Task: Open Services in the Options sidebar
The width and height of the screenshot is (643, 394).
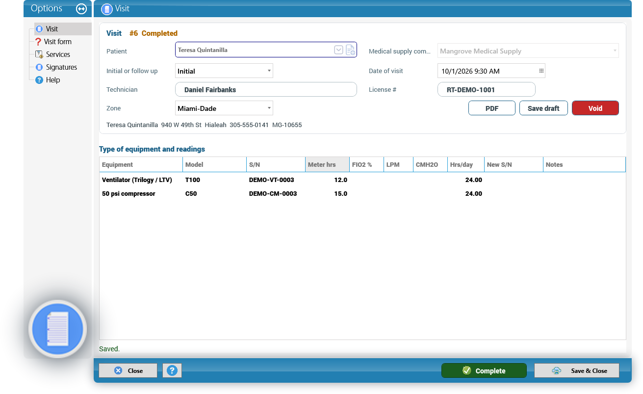Action: 58,54
